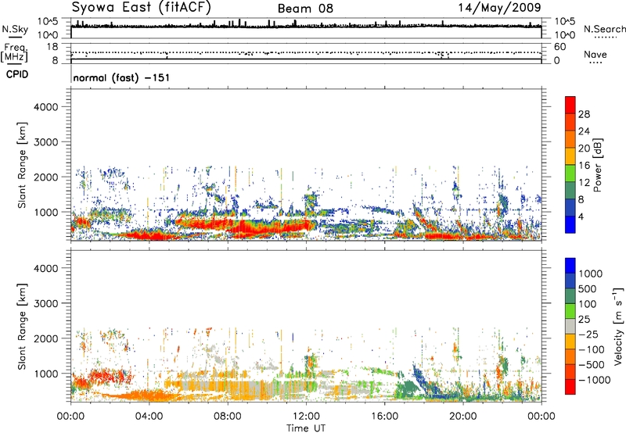Click the '3000' tick in velocity panel
The height and width of the screenshot is (433, 626).
(46, 303)
